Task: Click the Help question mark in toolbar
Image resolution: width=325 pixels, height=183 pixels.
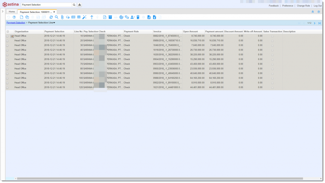Action: tap(14, 17)
